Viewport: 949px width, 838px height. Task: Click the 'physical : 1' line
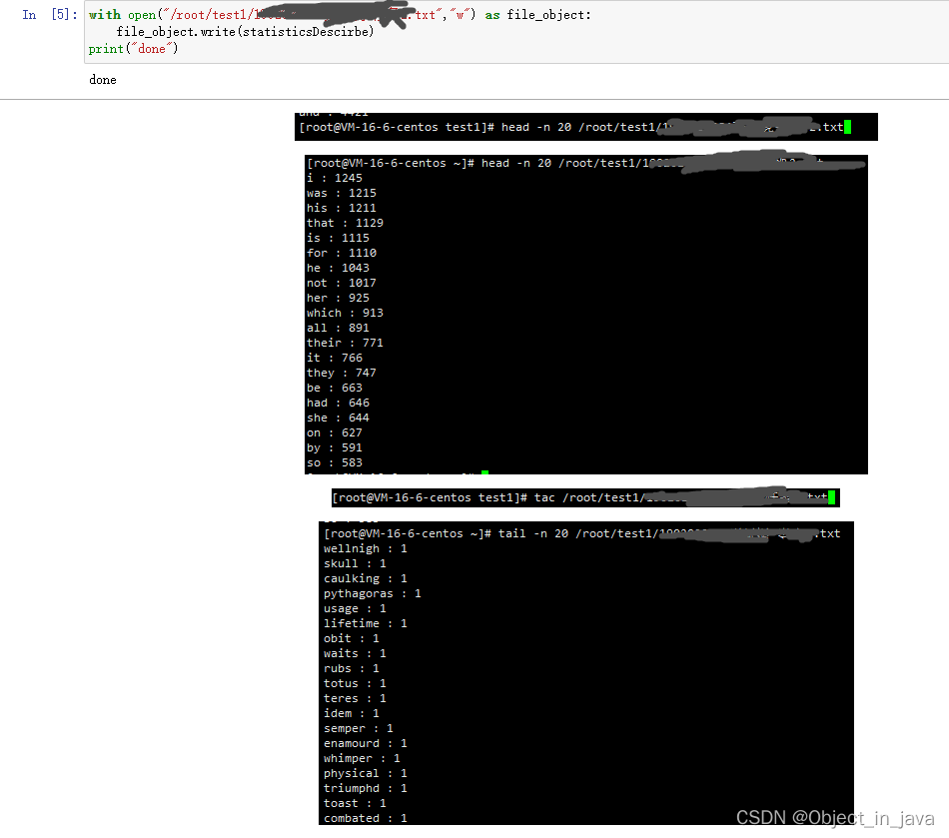(x=366, y=773)
